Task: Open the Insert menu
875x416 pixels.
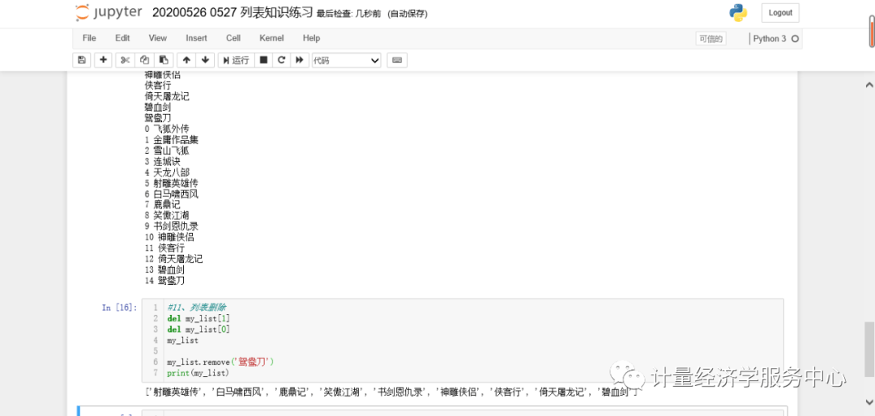Action: (196, 38)
